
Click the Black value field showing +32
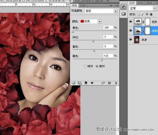tap(108, 56)
